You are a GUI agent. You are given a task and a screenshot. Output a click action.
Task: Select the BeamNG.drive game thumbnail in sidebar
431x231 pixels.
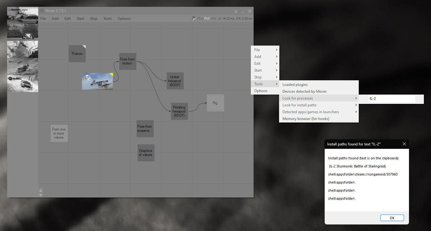23,15
